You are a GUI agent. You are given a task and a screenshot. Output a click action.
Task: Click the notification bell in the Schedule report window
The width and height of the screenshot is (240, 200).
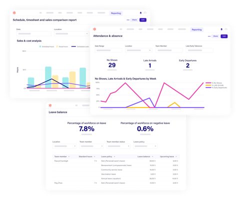pos(140,13)
